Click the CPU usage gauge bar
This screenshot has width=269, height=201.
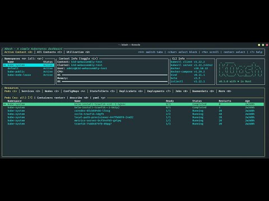click(x=114, y=75)
